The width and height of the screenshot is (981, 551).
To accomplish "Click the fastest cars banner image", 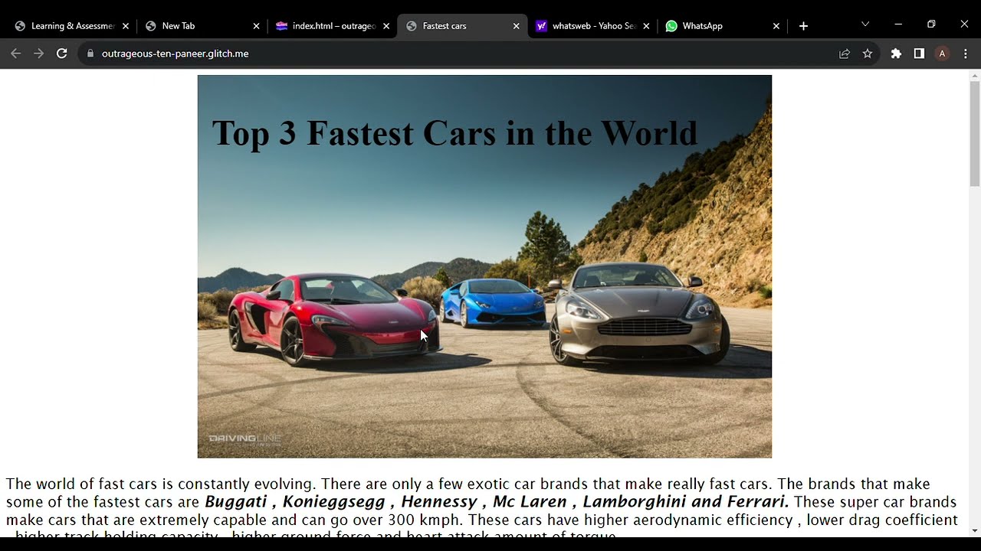I will coord(484,266).
